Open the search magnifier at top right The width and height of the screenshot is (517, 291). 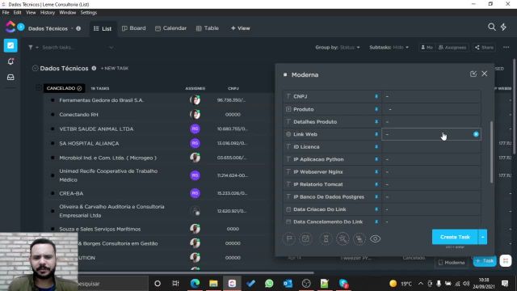click(x=492, y=27)
